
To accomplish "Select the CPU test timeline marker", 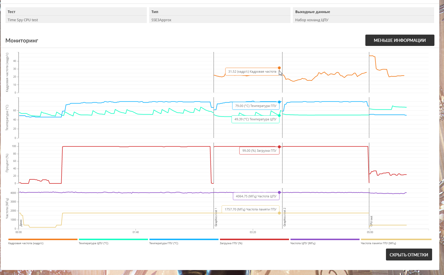I will tap(371, 221).
